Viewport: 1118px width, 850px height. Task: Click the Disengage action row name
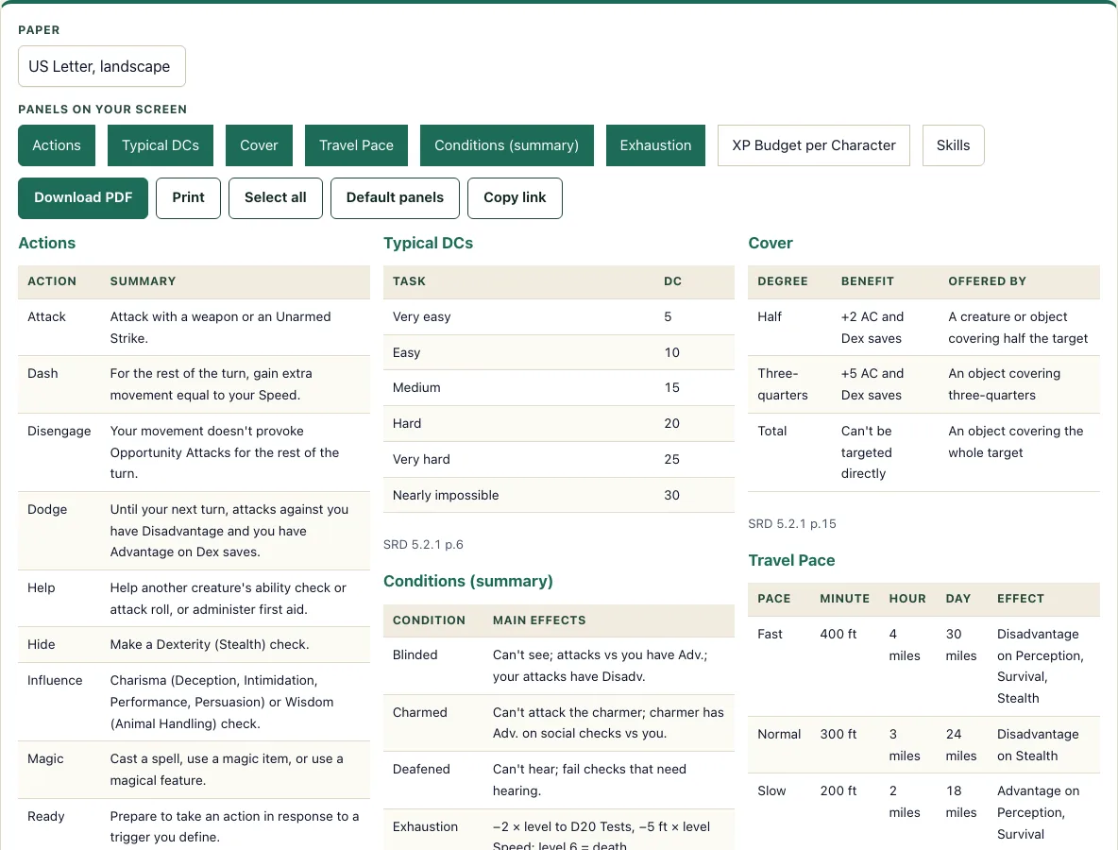[x=59, y=431]
